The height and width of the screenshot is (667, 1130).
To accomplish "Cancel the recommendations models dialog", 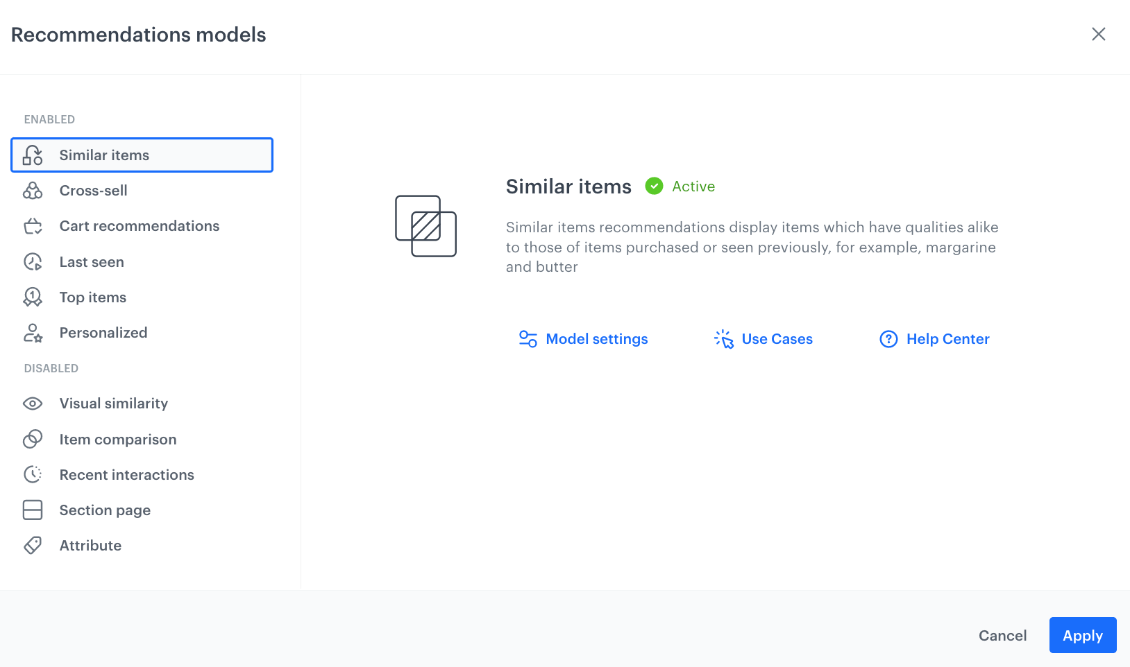I will (x=1002, y=634).
